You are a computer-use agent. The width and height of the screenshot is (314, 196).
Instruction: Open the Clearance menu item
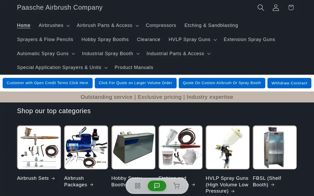[x=149, y=39]
